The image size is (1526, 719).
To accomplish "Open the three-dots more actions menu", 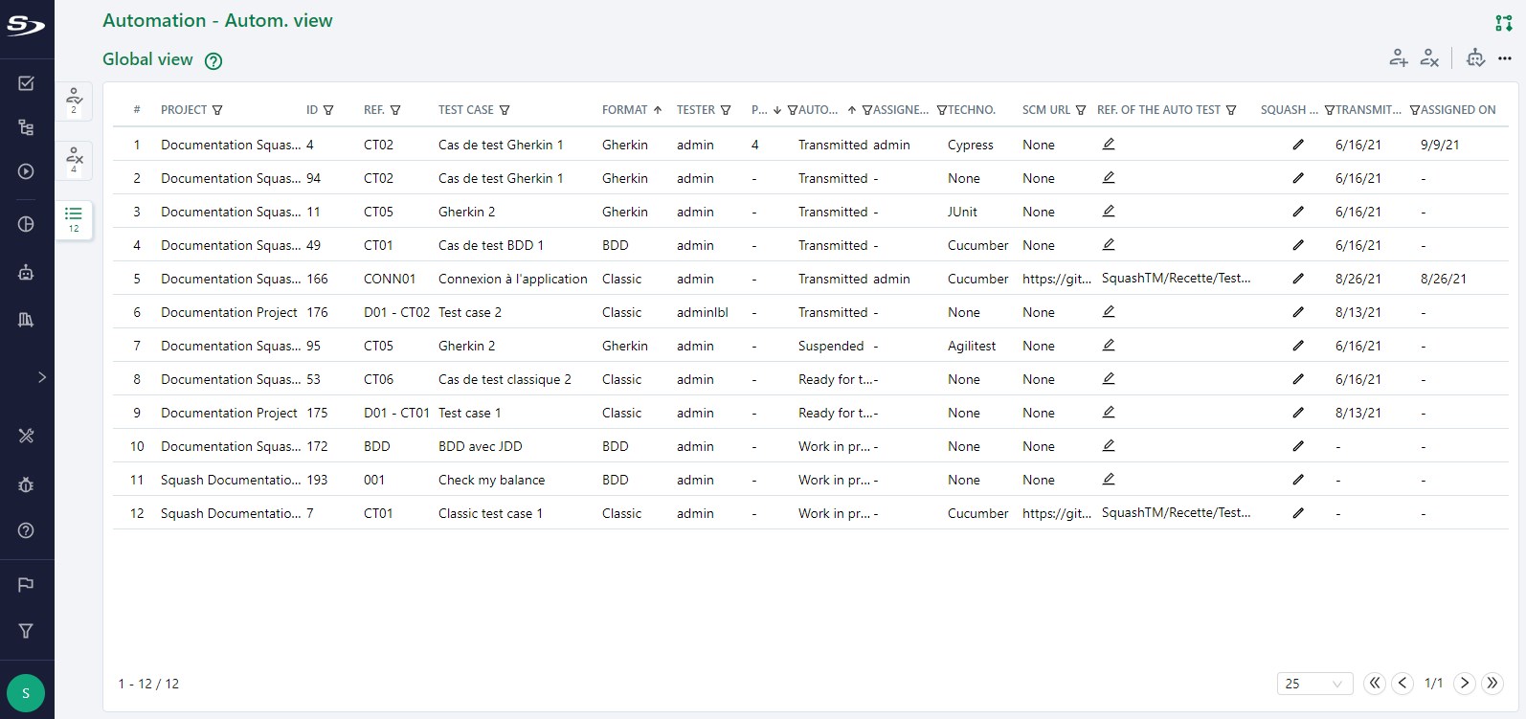I will [x=1504, y=58].
